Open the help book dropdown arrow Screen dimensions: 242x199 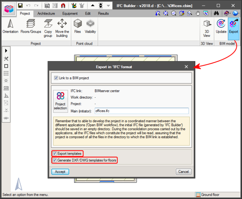pyautogui.click(x=230, y=14)
